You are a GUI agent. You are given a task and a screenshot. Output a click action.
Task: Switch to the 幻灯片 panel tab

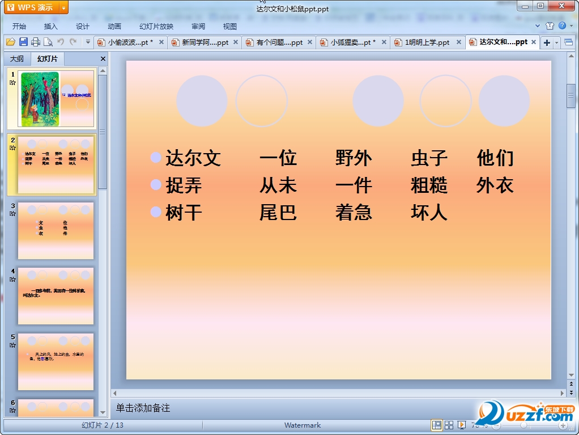coord(48,59)
